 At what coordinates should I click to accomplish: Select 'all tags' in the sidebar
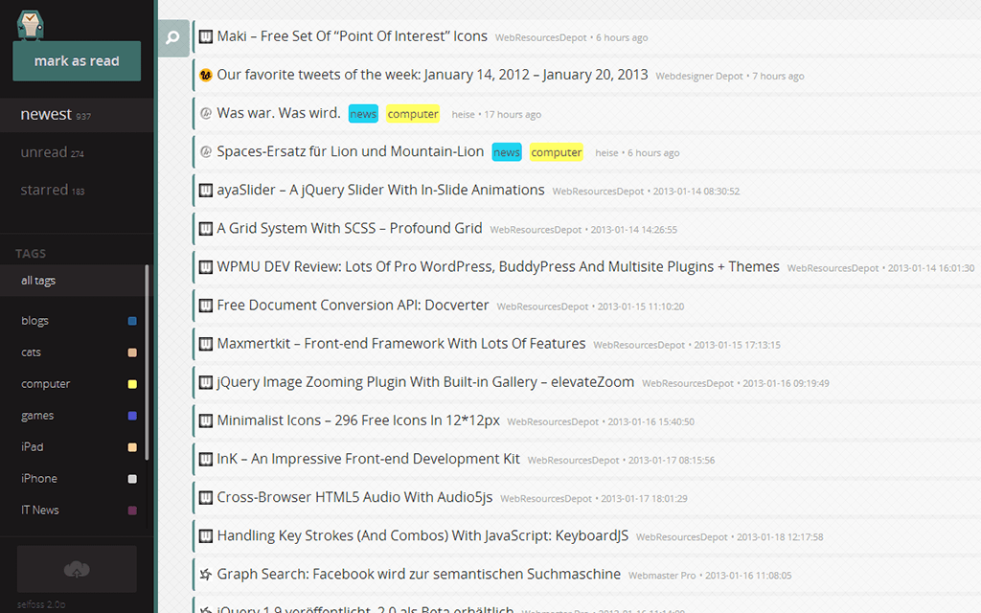tap(38, 281)
